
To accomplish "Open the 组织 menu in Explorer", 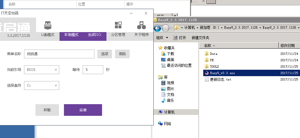I will [162, 38].
